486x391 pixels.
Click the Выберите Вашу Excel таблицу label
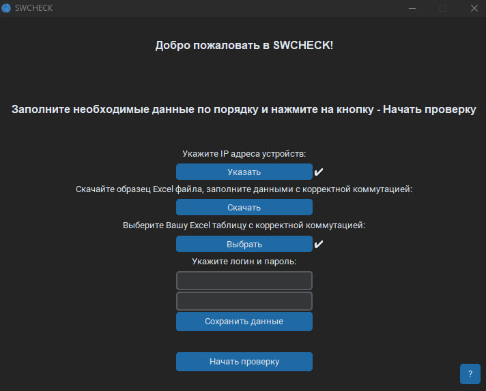pyautogui.click(x=244, y=225)
